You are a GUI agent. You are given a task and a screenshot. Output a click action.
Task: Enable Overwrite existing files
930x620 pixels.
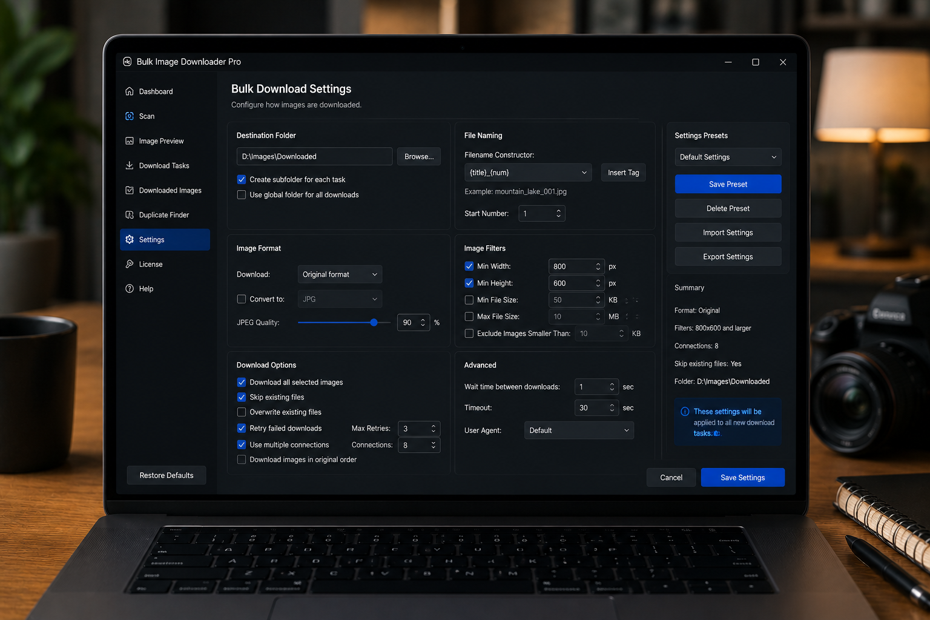[x=242, y=412]
